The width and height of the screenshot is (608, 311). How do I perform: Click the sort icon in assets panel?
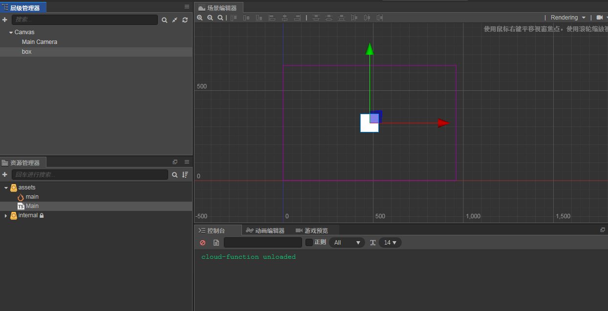pos(185,175)
